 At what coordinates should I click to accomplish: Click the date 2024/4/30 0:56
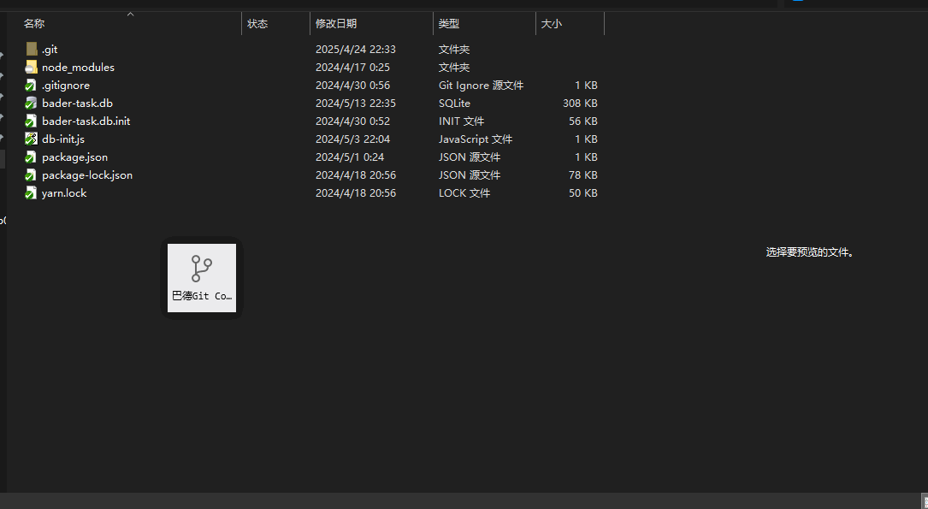click(x=352, y=86)
